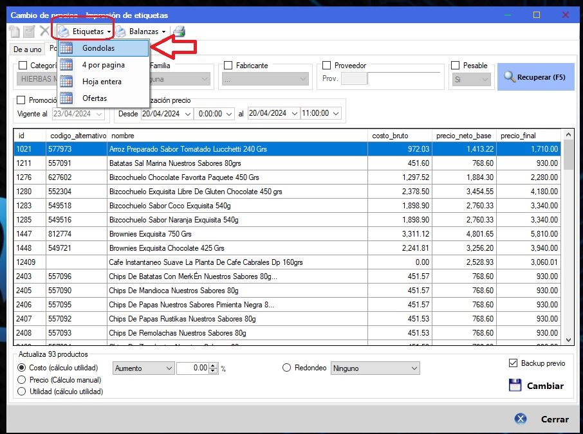Open the Fabricante combo box
The width and height of the screenshot is (583, 434).
coord(265,79)
